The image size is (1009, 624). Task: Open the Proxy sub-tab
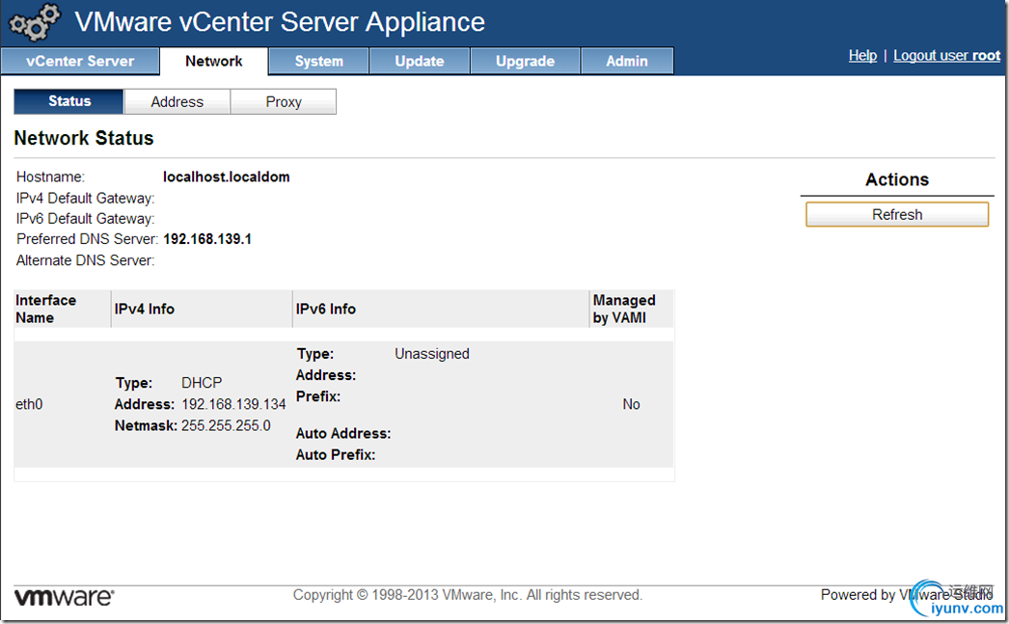tap(284, 101)
